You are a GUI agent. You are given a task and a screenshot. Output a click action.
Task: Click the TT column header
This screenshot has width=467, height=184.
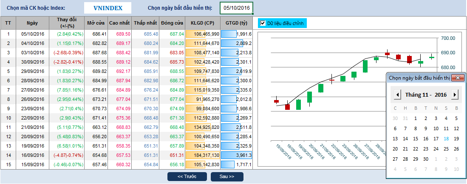pyautogui.click(x=8, y=23)
